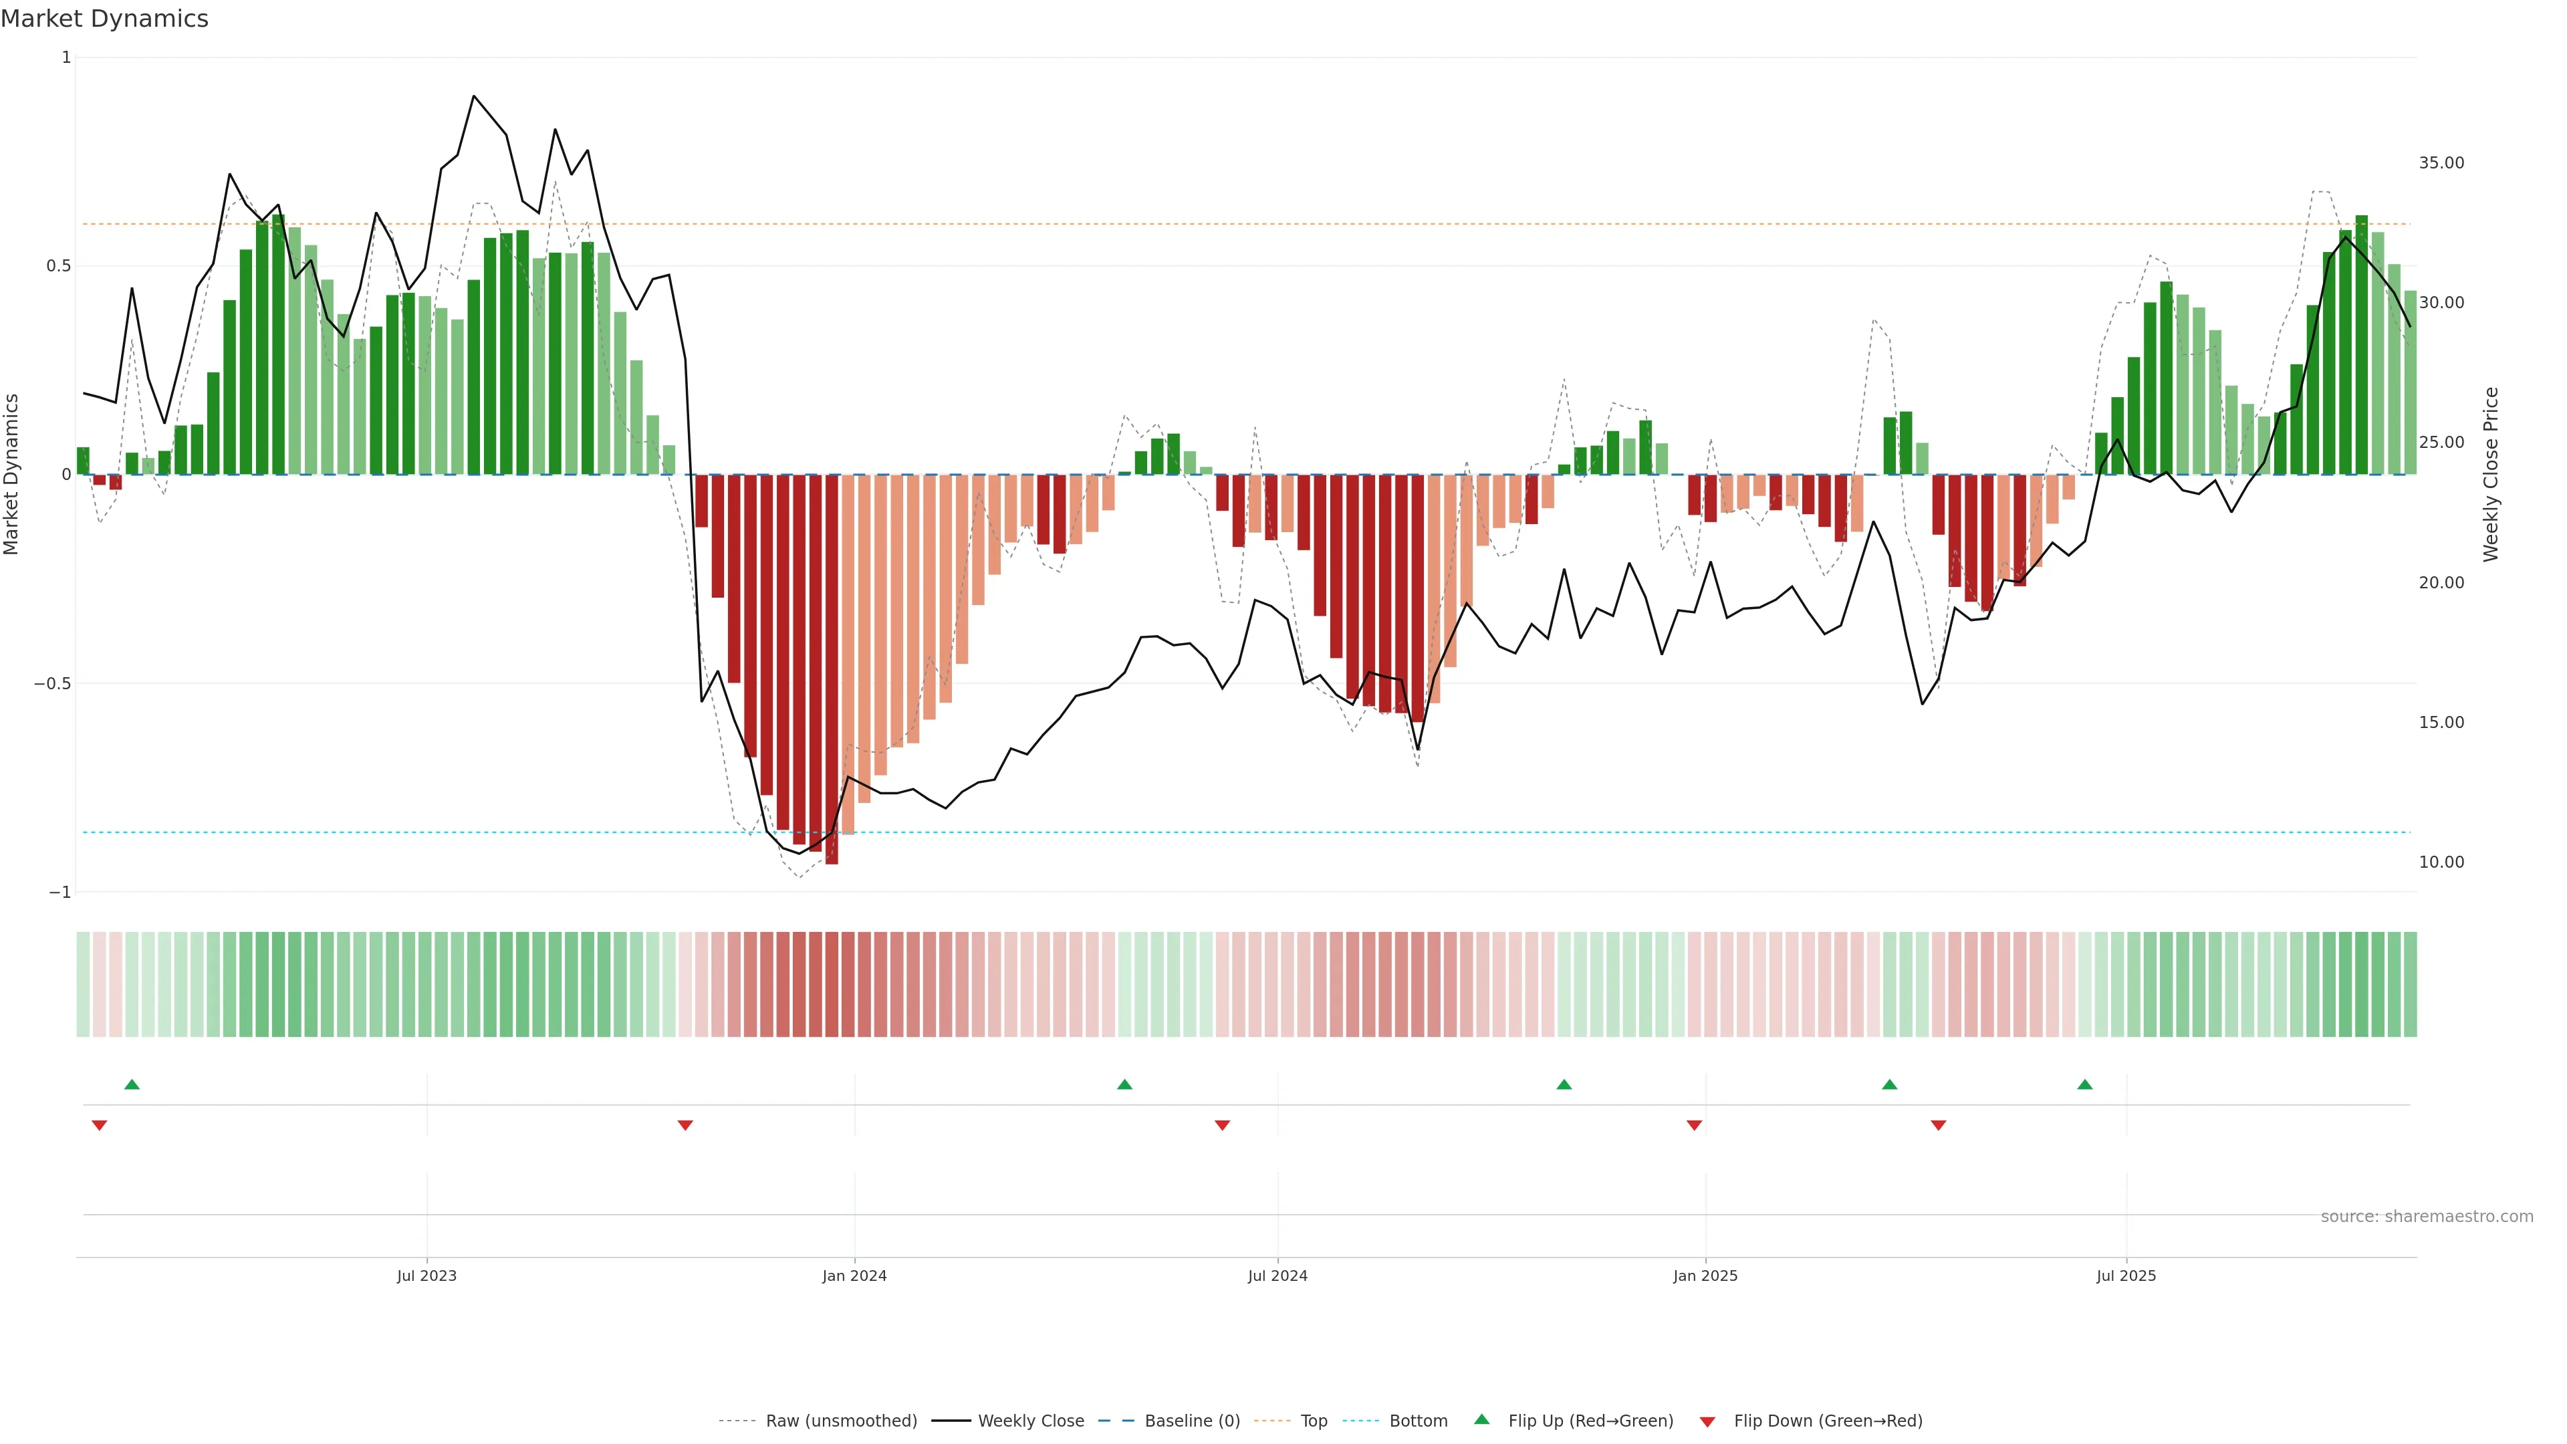Screen dimensions: 2567x1444
Task: Click the flip-up marker between Jul 2024 and Jan 2025
Action: [x=1564, y=1084]
